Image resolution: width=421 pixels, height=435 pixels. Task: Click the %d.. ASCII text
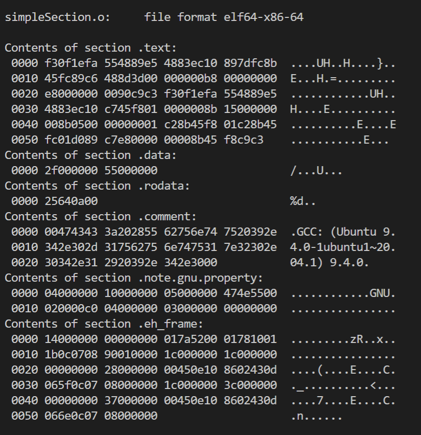[x=303, y=201]
